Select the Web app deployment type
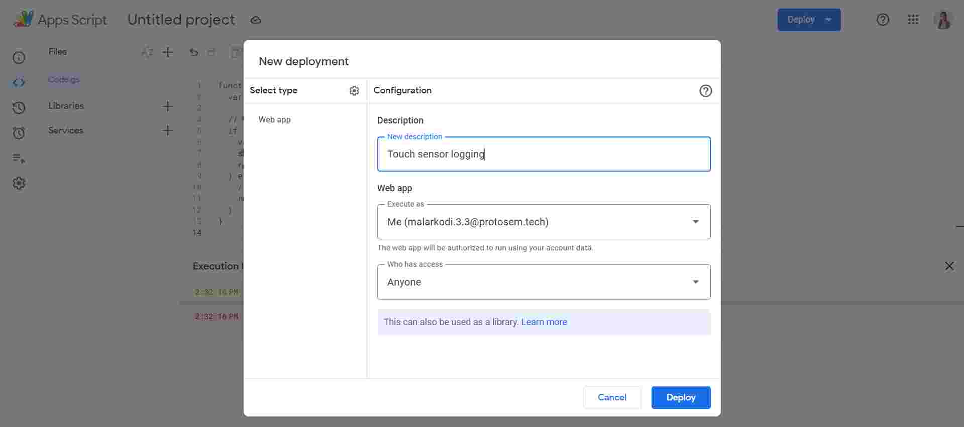The height and width of the screenshot is (427, 964). (x=274, y=119)
